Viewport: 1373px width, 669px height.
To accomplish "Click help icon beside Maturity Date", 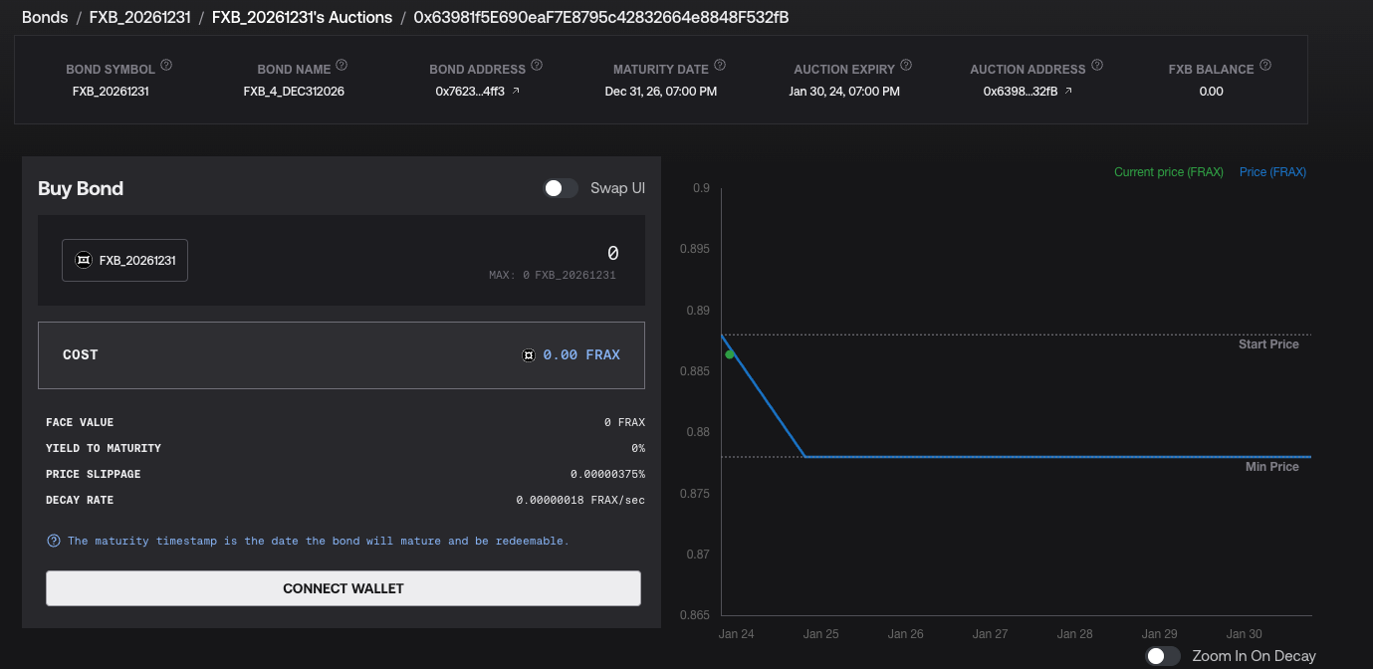I will [720, 66].
